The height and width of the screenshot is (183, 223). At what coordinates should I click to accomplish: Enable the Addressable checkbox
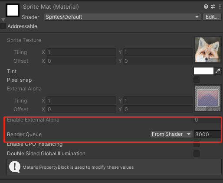(x=3, y=26)
